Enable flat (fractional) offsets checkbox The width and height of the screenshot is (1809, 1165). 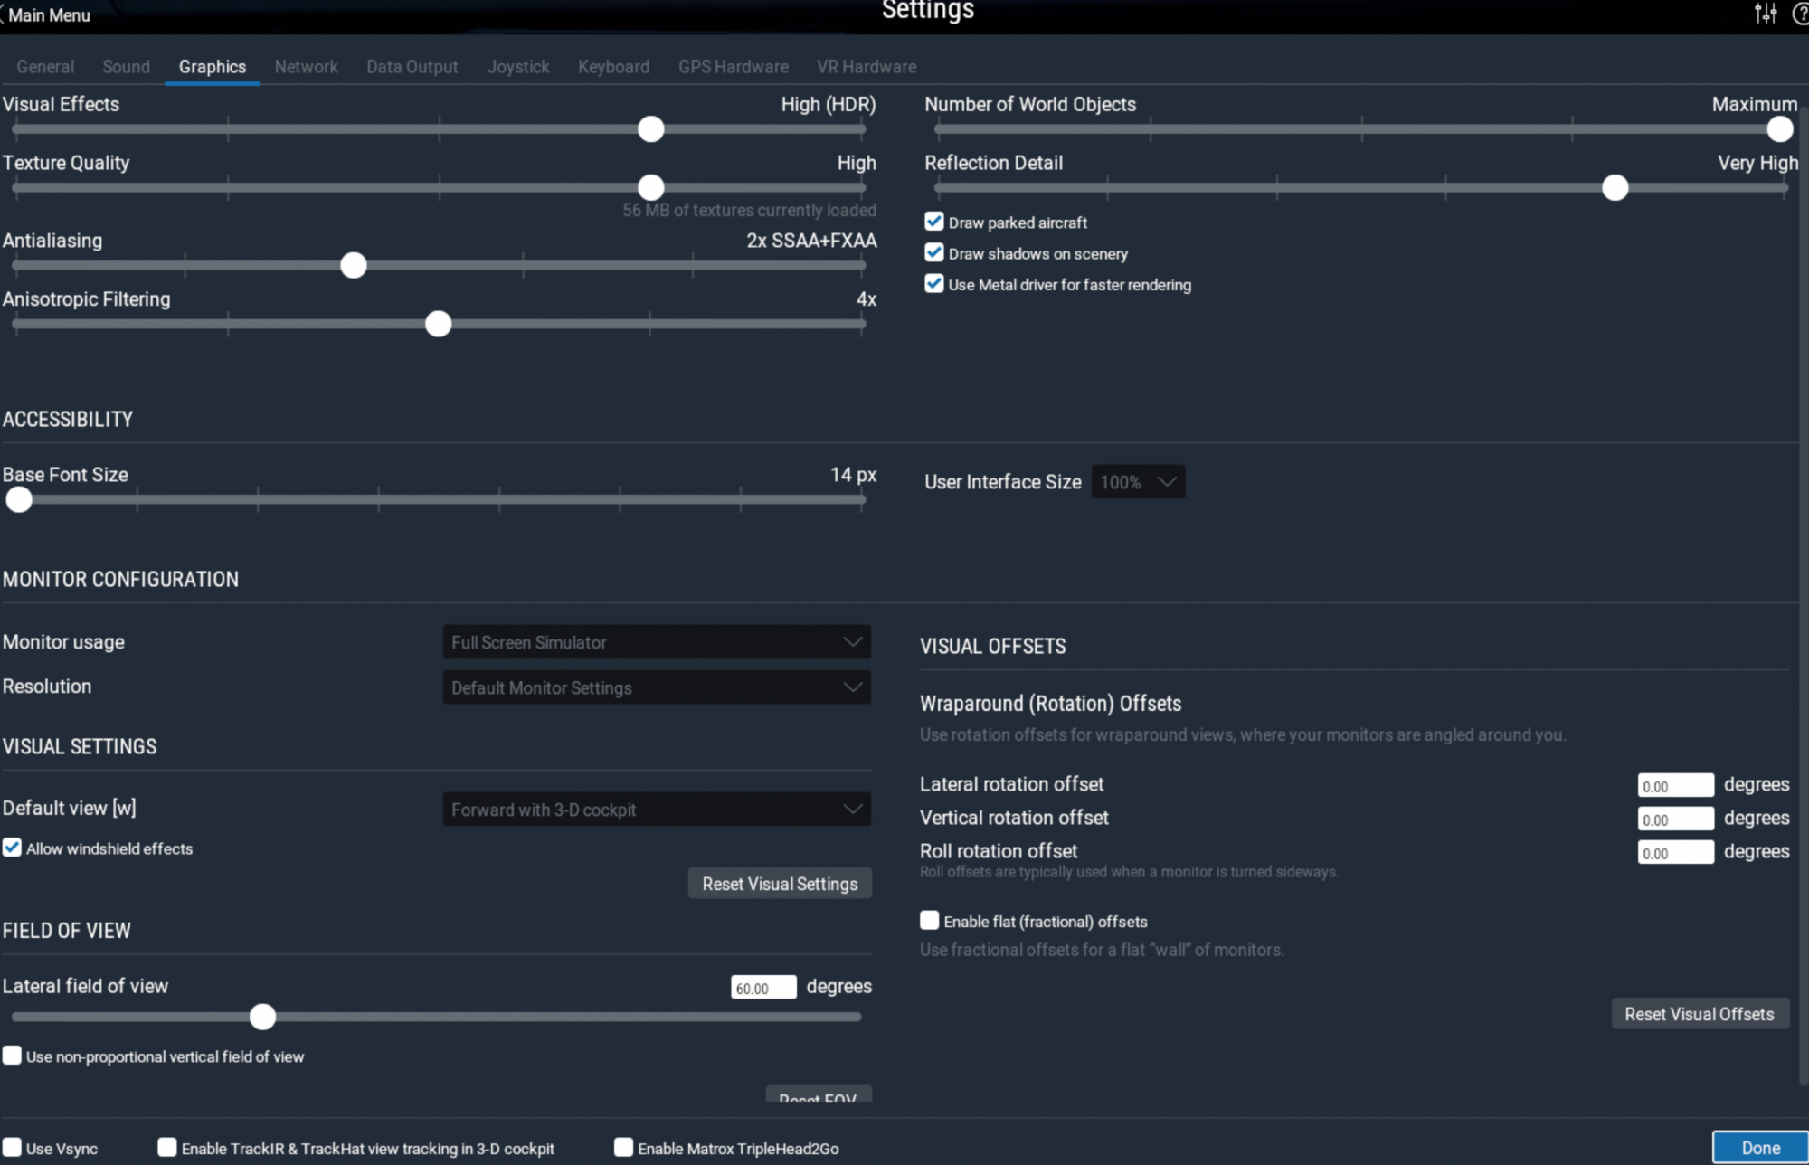tap(929, 921)
